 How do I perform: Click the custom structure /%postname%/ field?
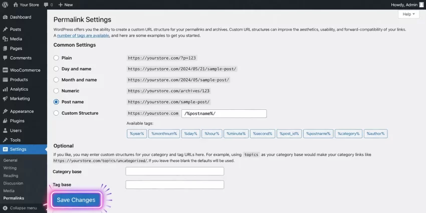[x=224, y=114]
